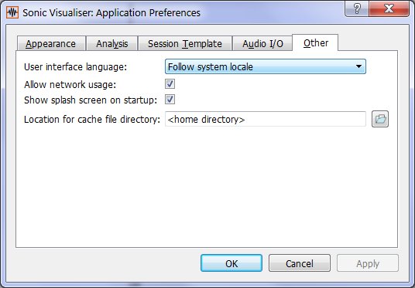Viewport: 415px width, 288px height.
Task: Focus the home directory cache location field
Action: 266,120
